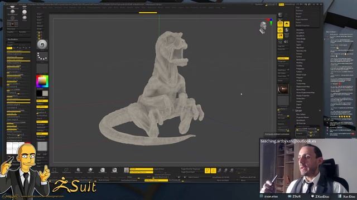357x200 pixels.
Task: Expand the Layers subpalette
Action: (299, 45)
